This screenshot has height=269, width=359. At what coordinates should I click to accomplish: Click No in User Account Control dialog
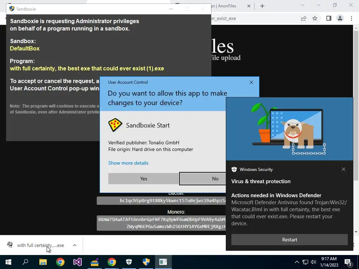[x=203, y=179]
